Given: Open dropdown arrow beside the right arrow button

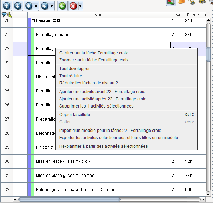Looking at the screenshot, I should [52, 6].
